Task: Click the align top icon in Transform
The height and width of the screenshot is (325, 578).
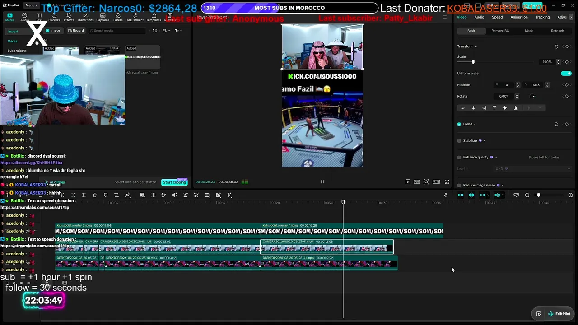Action: click(494, 108)
